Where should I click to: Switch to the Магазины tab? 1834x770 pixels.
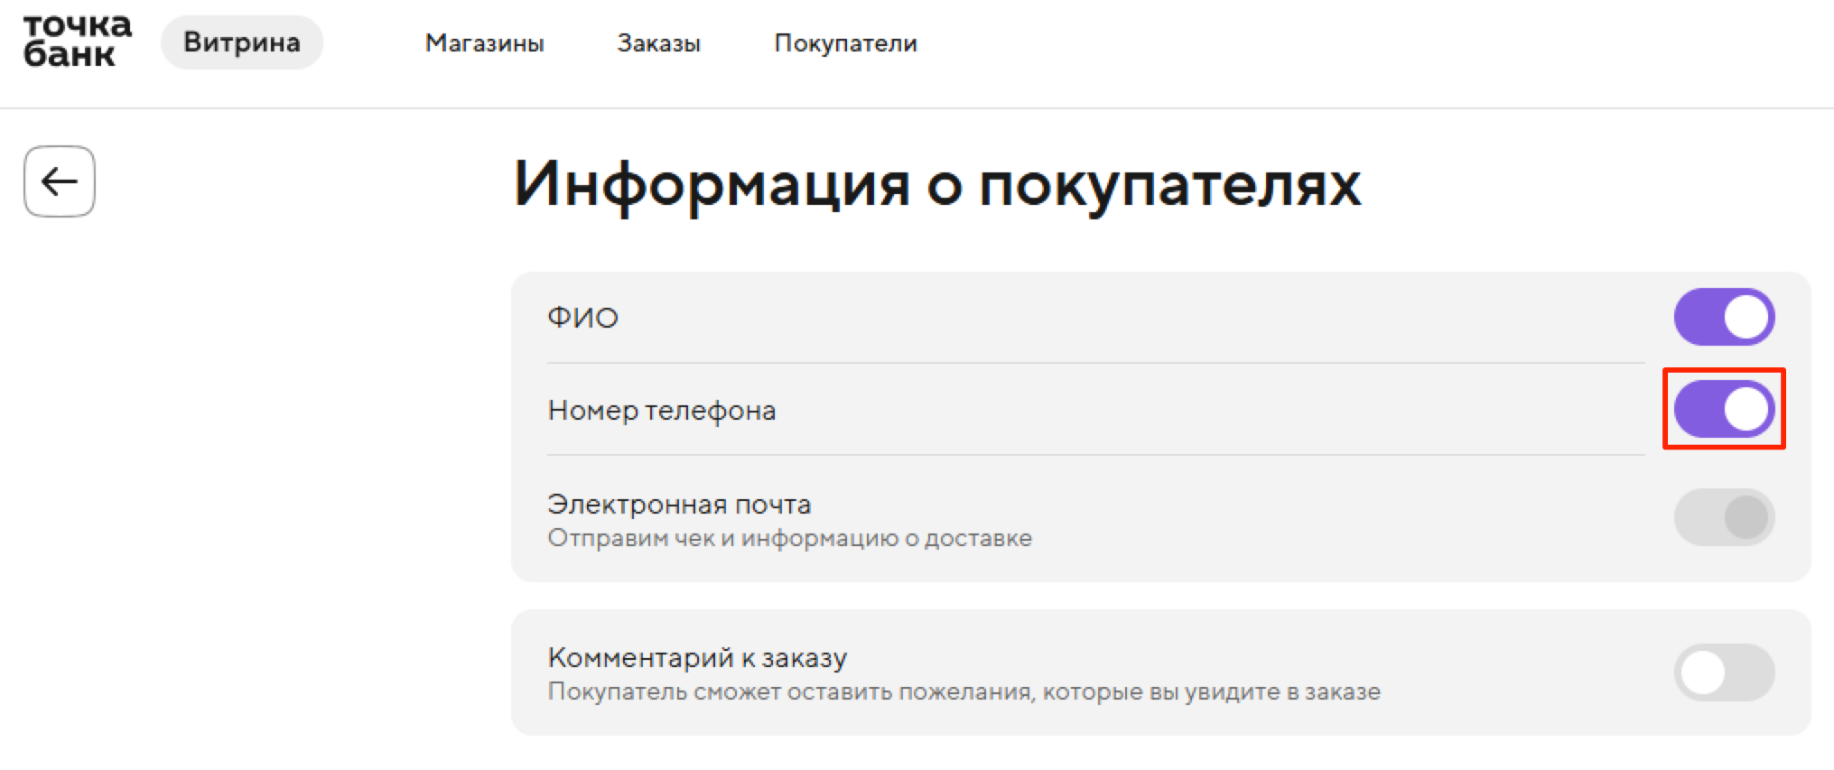pos(485,43)
